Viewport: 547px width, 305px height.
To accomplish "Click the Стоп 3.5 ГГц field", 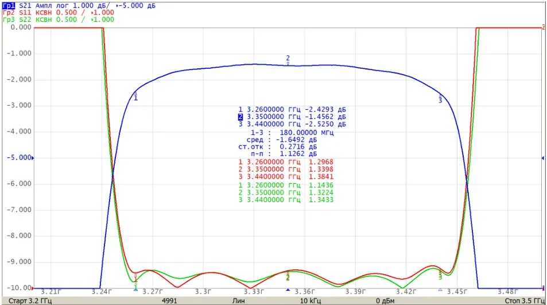I will click(x=524, y=301).
